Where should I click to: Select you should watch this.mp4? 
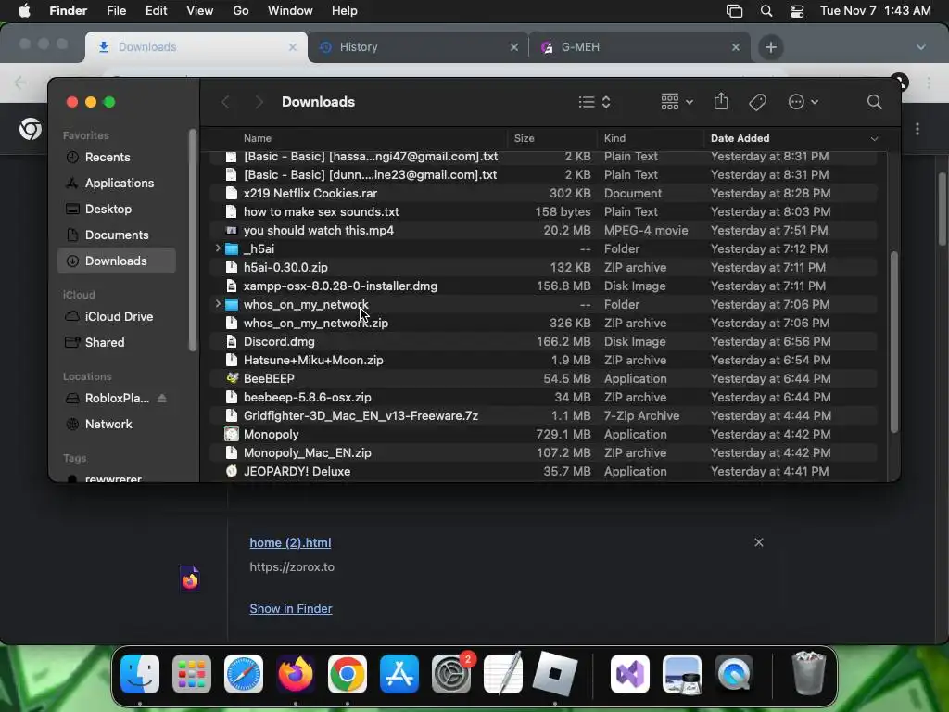tap(543, 230)
